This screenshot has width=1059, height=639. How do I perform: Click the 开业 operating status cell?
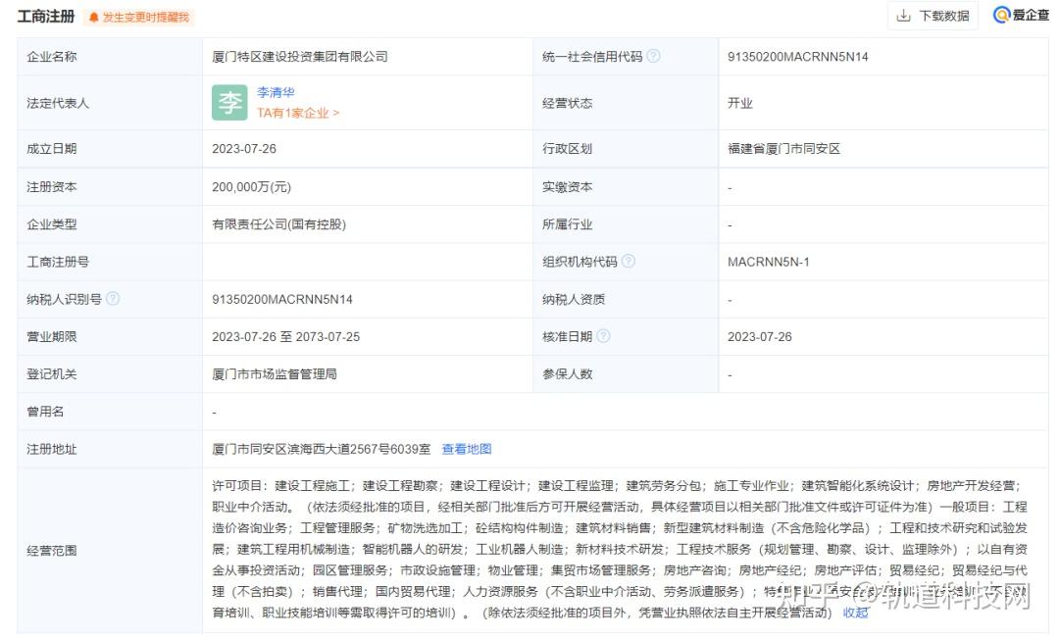738,102
